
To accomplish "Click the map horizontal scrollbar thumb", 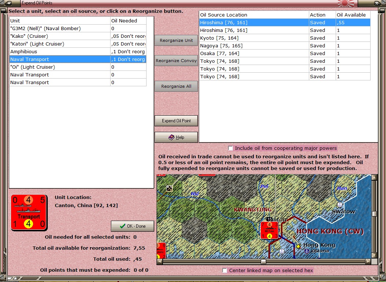I will (x=263, y=261).
